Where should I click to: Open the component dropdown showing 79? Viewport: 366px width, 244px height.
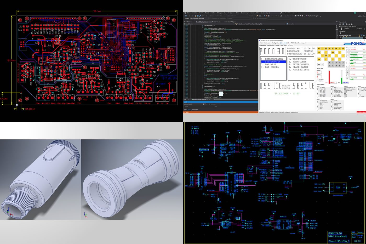point(348,72)
